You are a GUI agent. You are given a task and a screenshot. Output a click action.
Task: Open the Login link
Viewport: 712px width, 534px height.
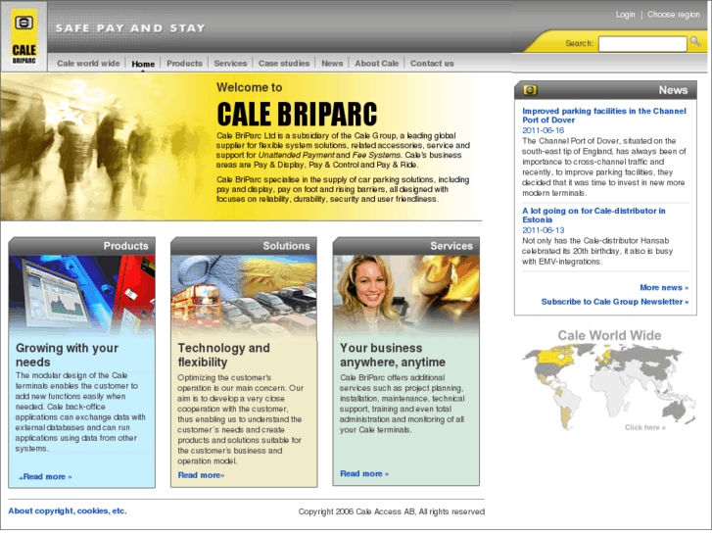(x=625, y=15)
